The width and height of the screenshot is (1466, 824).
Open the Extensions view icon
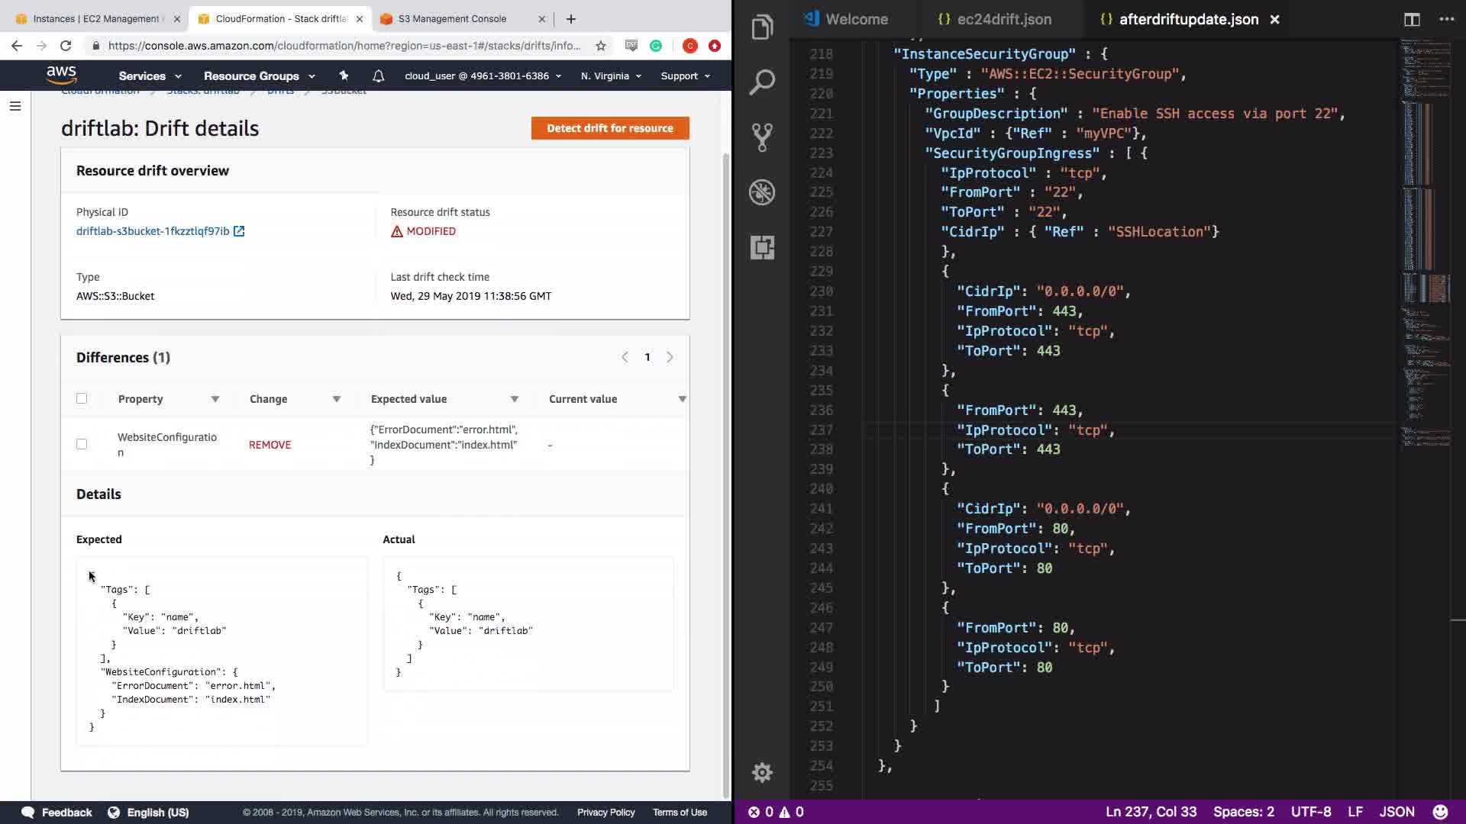pos(762,247)
